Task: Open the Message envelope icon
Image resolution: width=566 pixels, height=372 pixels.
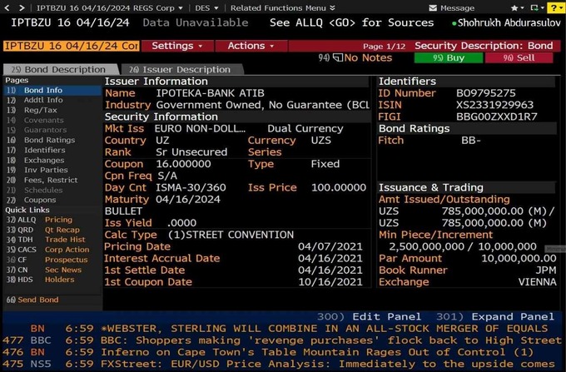Action: (434, 7)
